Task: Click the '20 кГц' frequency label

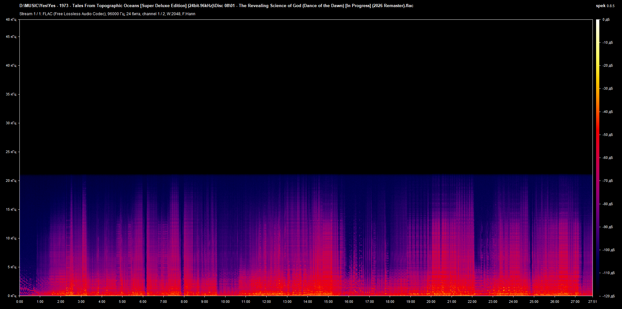Action: 11,181
